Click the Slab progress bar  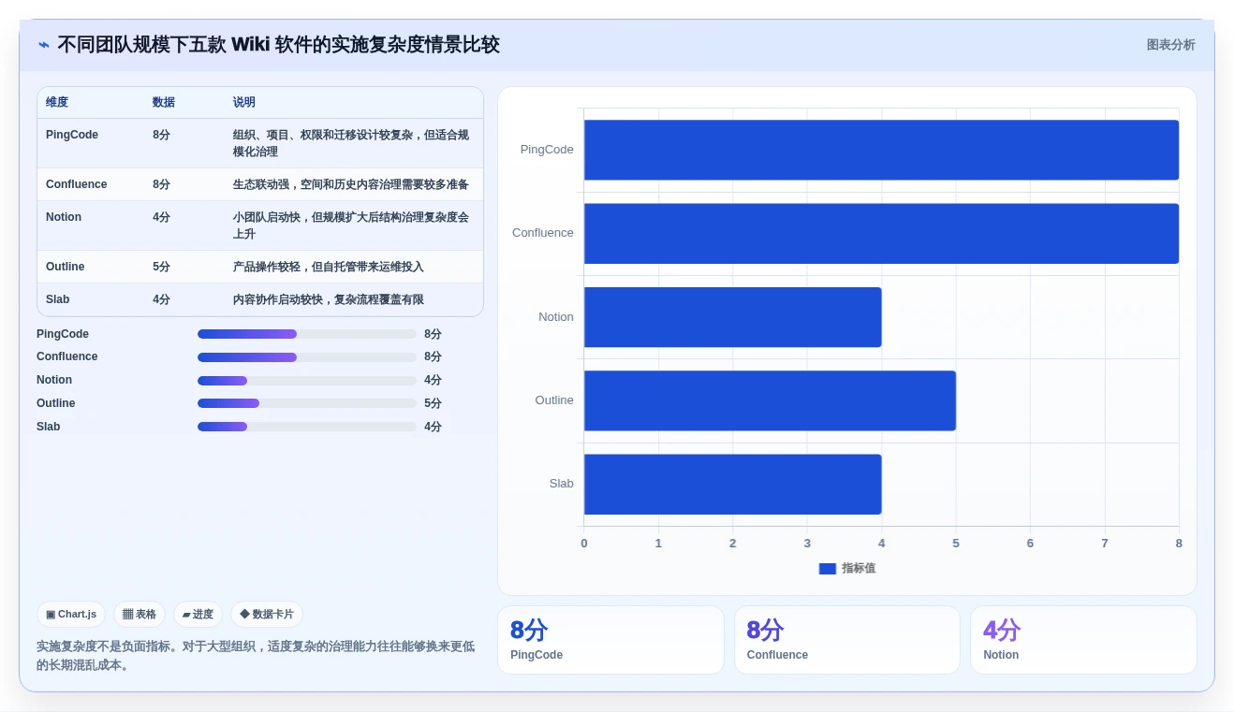[307, 427]
